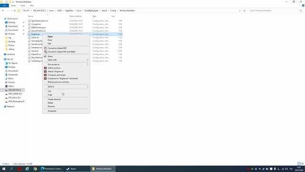The image size is (305, 172).
Task: Choose Print in context menu
Action: [50, 40]
